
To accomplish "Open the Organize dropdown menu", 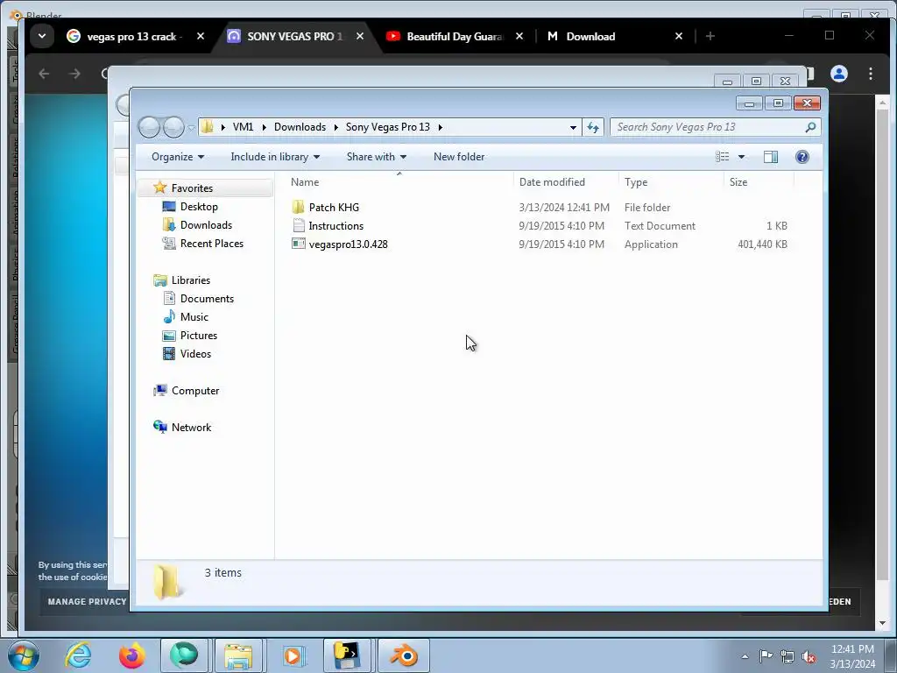I will click(x=177, y=157).
